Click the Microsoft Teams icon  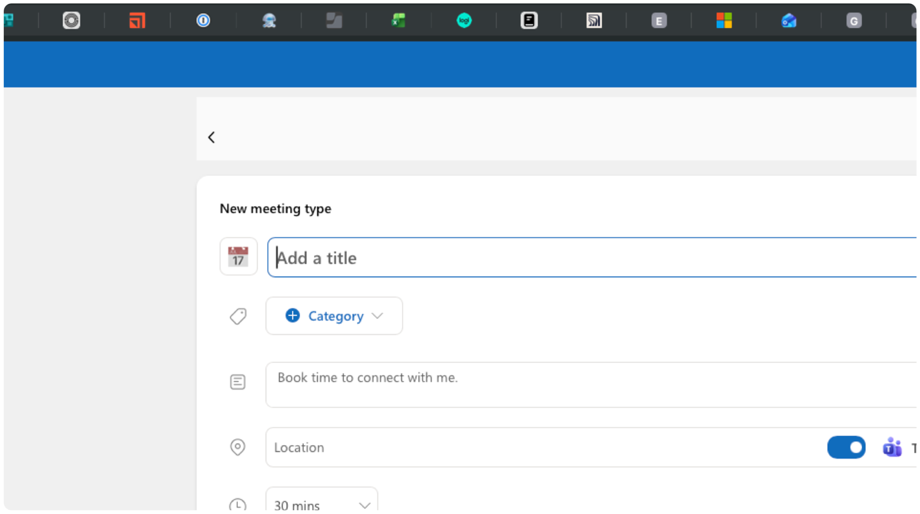click(892, 447)
